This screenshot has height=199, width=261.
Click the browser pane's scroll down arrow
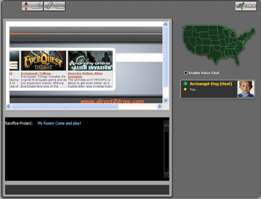165,100
